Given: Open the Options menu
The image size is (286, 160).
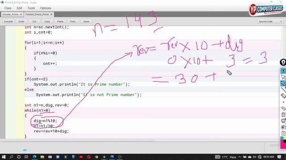Looking at the screenshot, I should pos(46,8).
